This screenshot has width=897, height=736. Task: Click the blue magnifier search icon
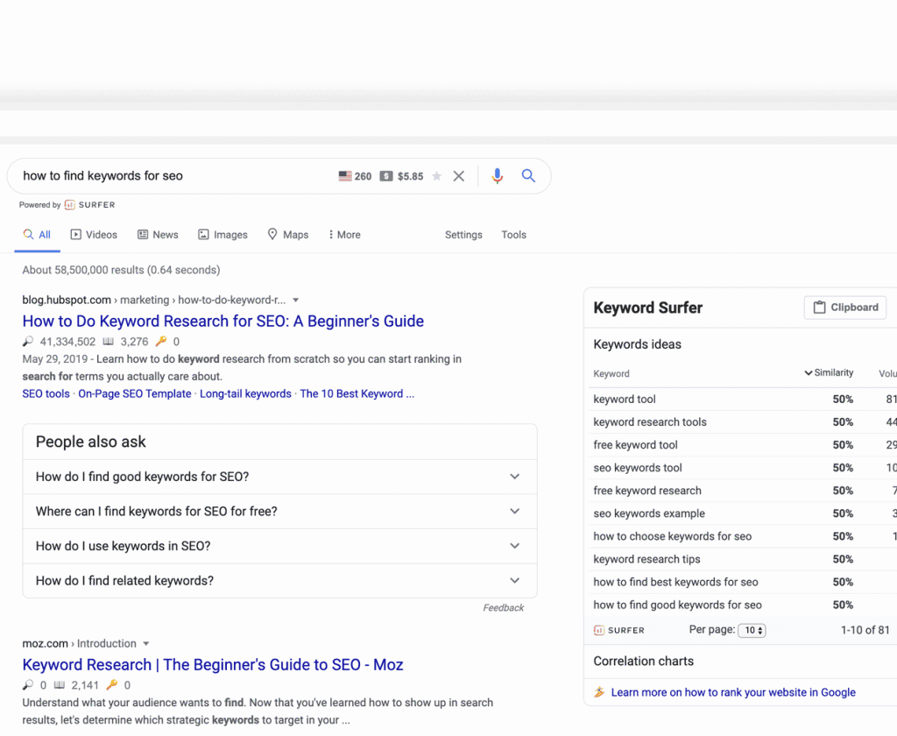(528, 176)
